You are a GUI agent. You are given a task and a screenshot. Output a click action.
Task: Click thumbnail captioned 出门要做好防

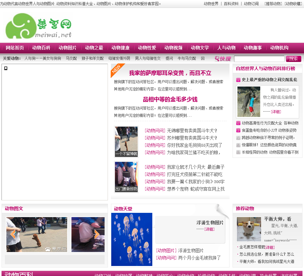coord(126,177)
